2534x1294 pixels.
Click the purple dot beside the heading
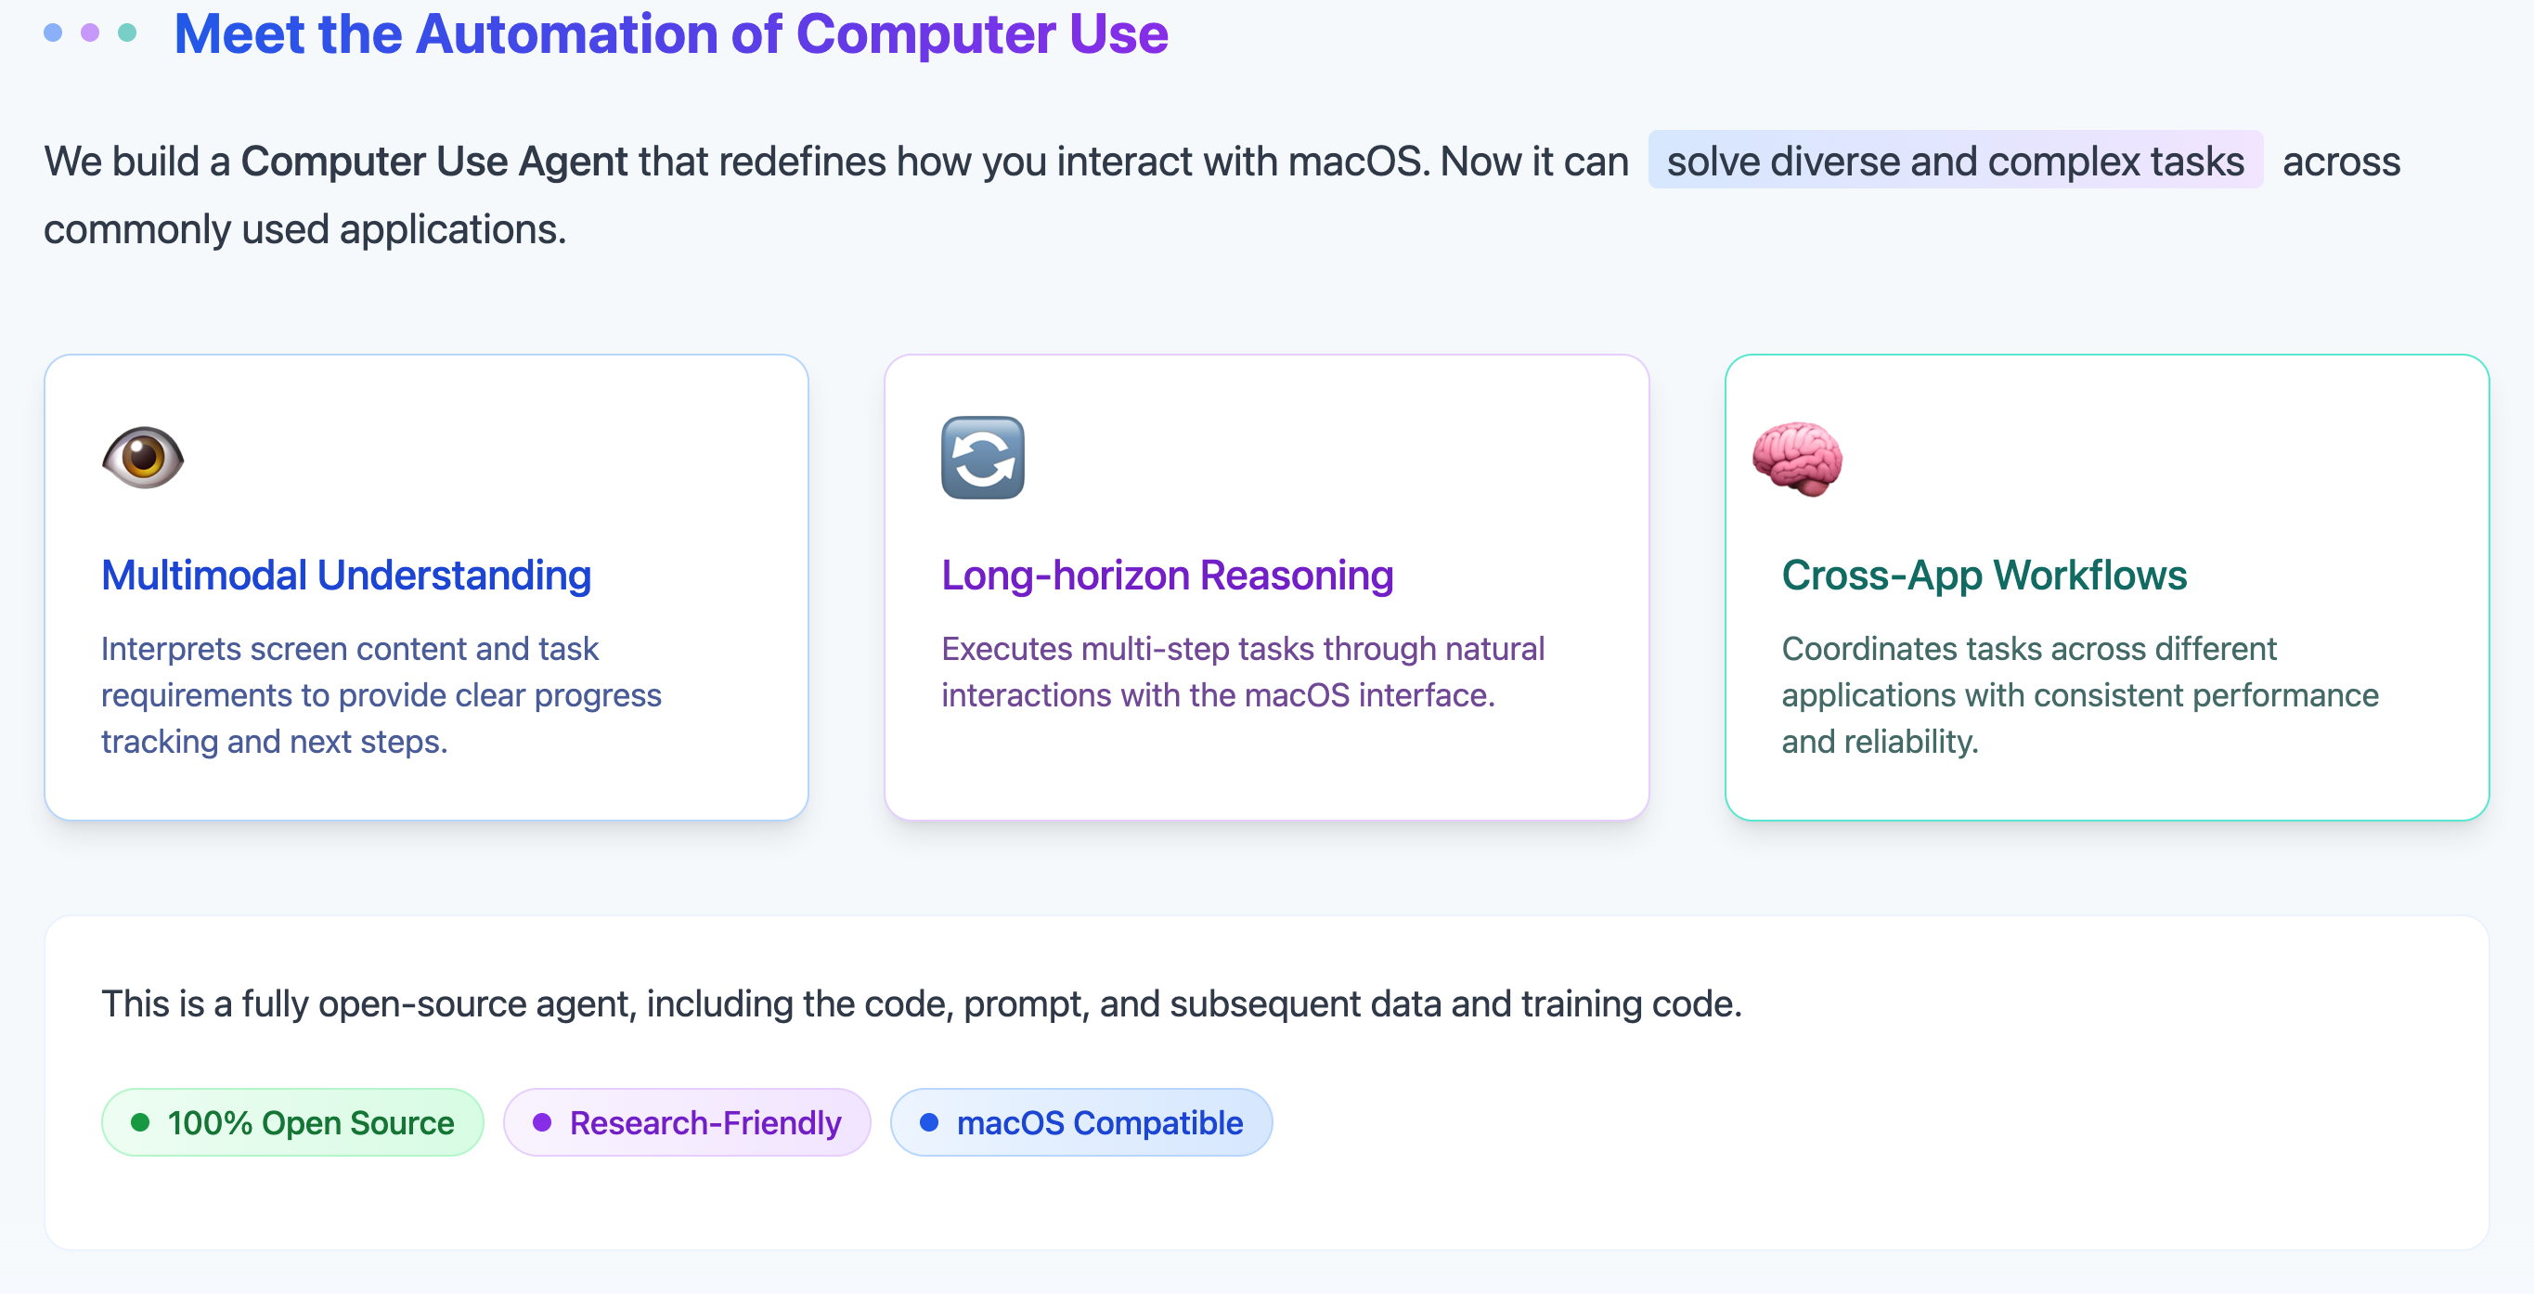pos(91,32)
